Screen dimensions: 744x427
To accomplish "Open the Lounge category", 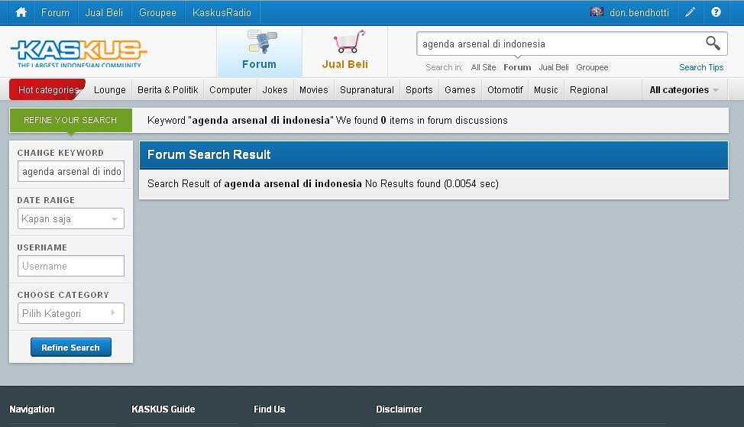I will (x=109, y=90).
